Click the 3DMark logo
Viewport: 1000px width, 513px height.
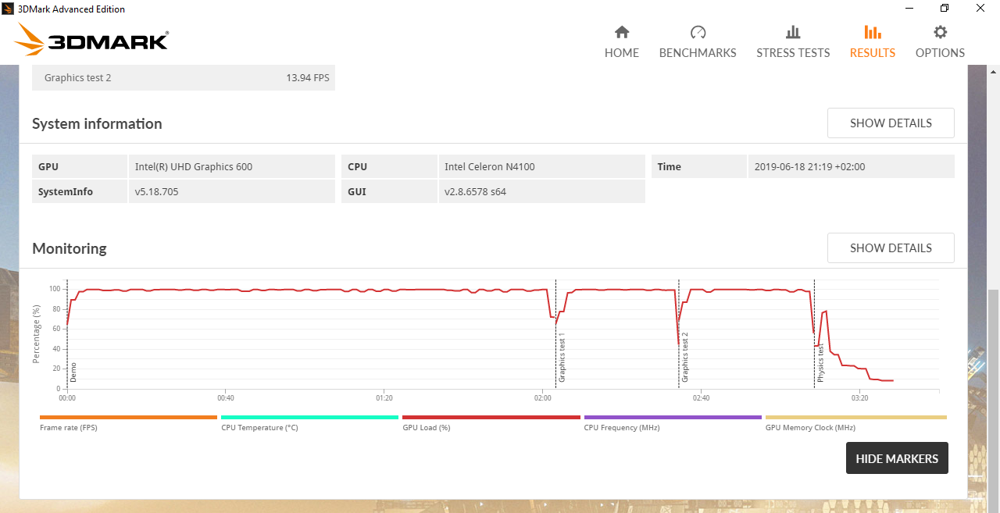pyautogui.click(x=91, y=40)
